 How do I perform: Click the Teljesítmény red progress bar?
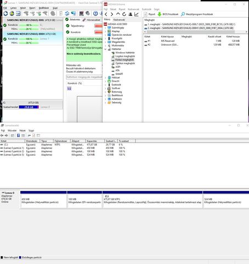[x=98, y=26]
